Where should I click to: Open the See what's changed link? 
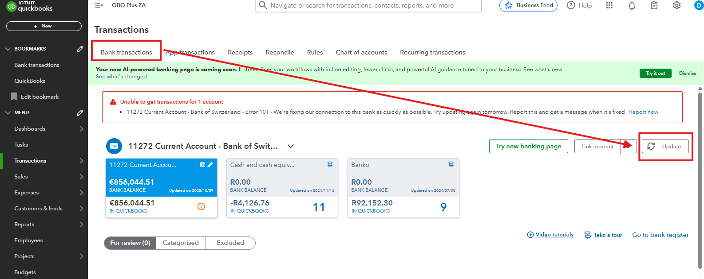point(121,76)
